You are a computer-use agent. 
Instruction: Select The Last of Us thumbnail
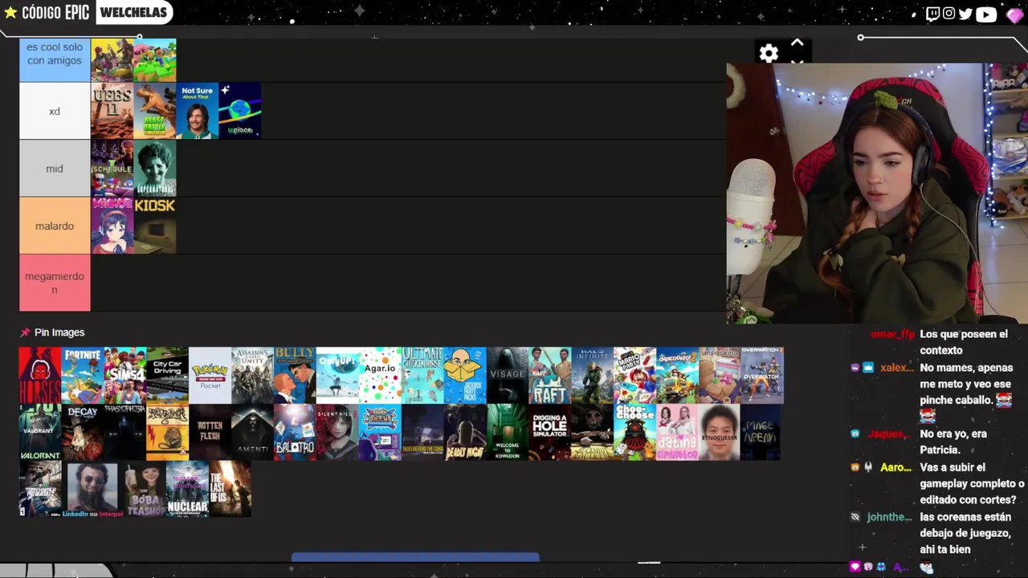coord(230,489)
